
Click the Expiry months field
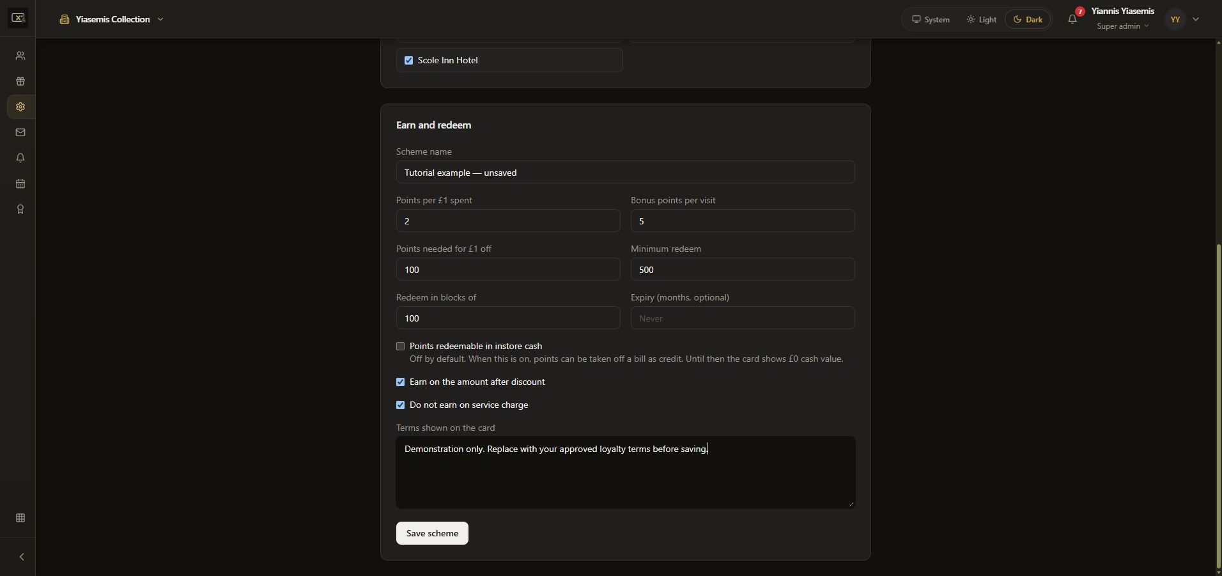(743, 318)
